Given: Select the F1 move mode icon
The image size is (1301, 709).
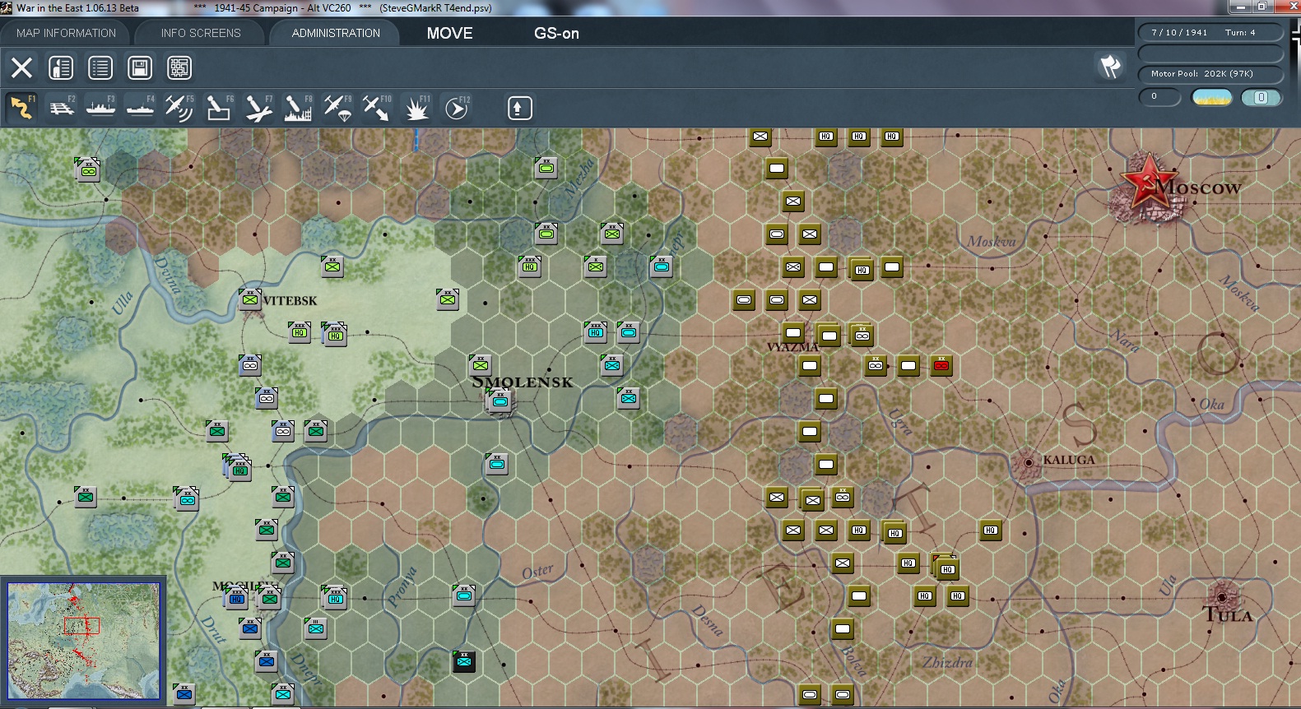Looking at the screenshot, I should (x=22, y=108).
